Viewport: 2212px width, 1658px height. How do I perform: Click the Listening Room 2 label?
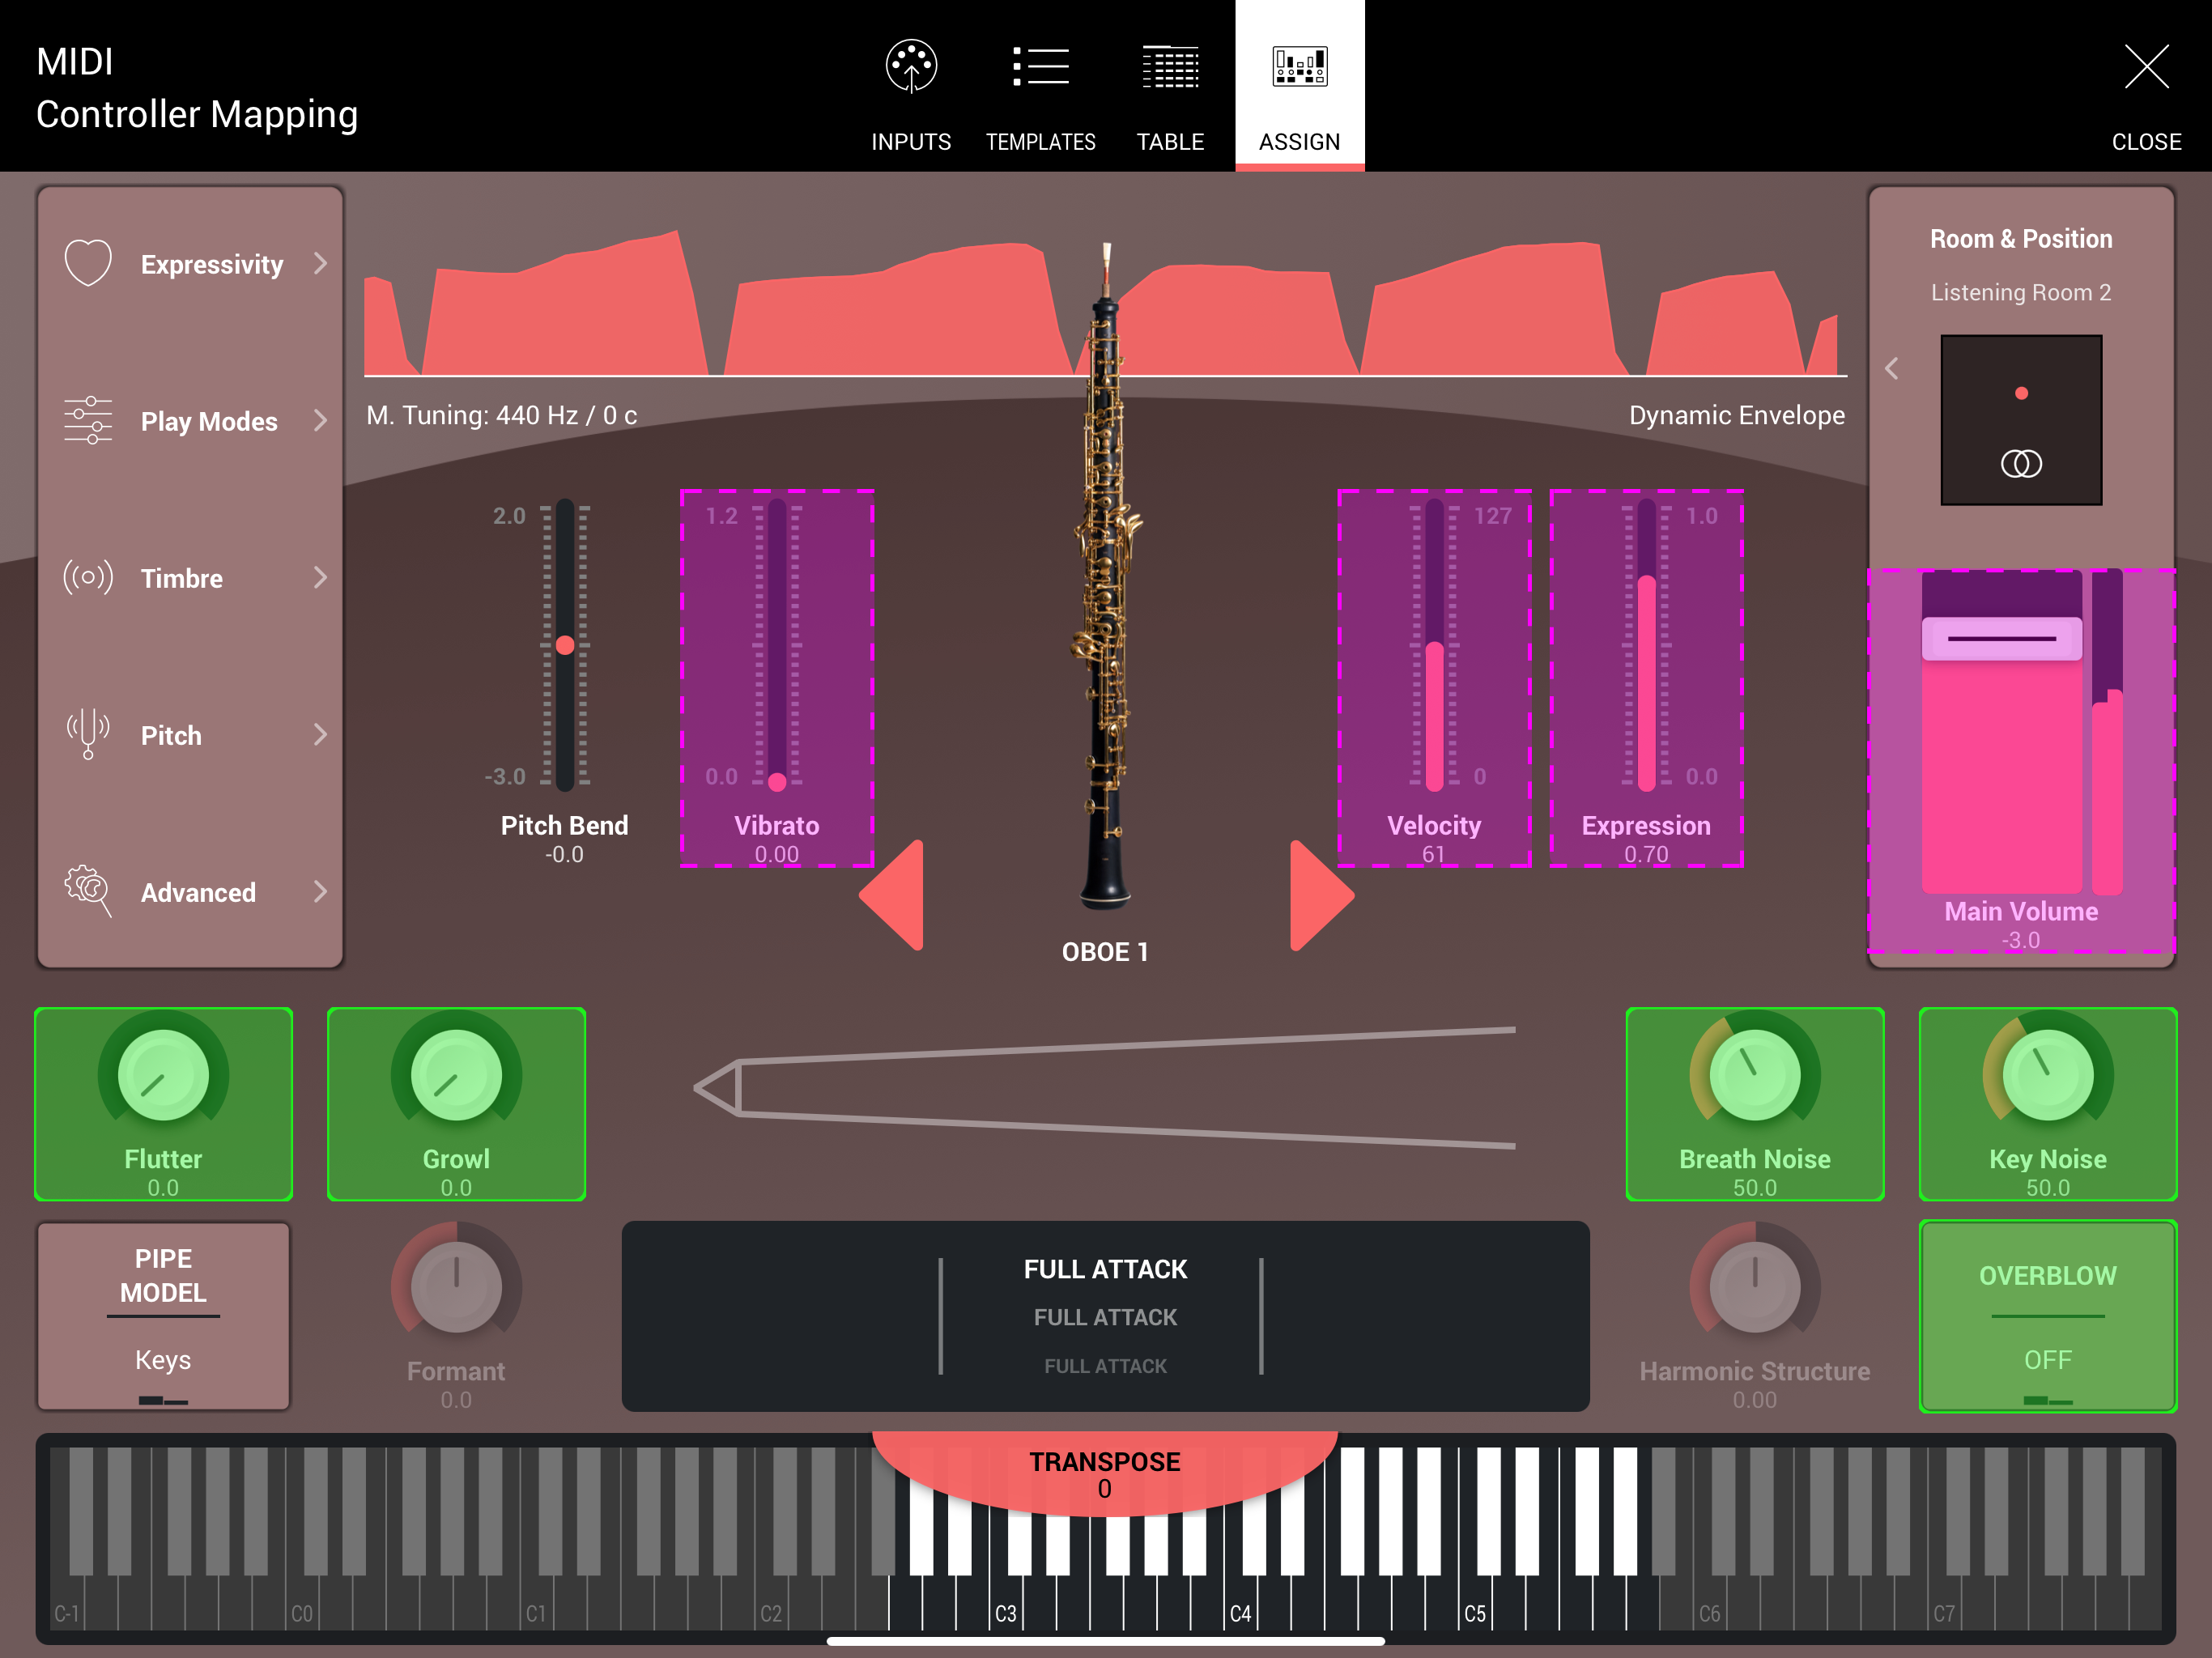(x=2021, y=292)
